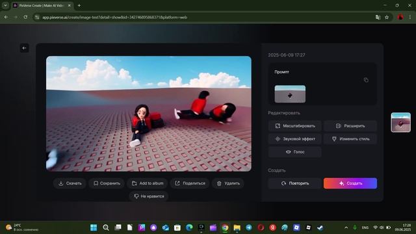Close the PixVerse Create browser tab
The width and height of the screenshot is (416, 234).
click(x=70, y=5)
